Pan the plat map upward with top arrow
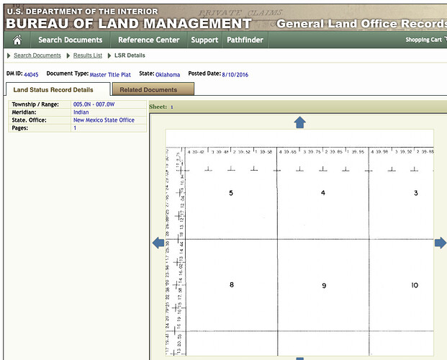Viewport: 447px width, 360px height. 300,122
